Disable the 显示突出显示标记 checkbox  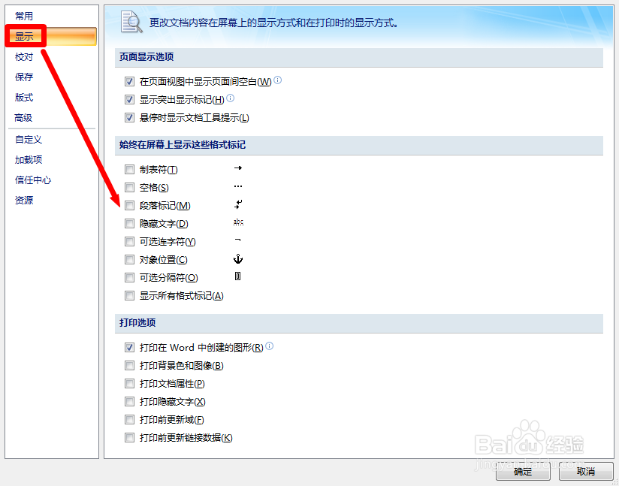pyautogui.click(x=129, y=98)
